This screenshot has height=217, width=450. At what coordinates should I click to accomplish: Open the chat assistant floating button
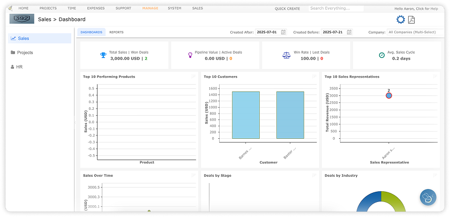[x=428, y=197]
